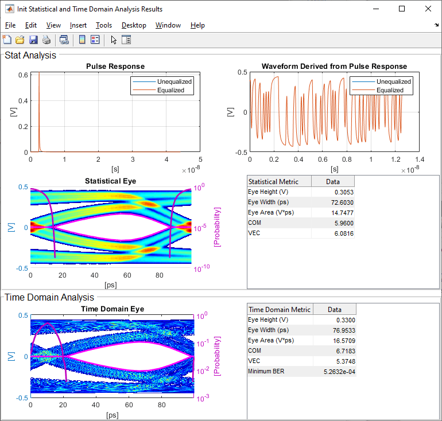
Task: Click the toolbar dock arrow at far right
Action: point(437,25)
